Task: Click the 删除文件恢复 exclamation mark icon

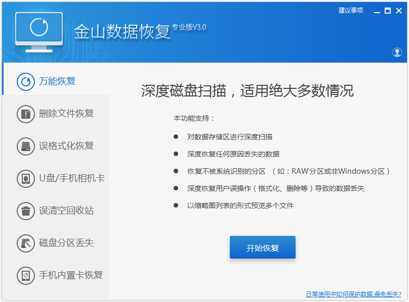Action: tap(25, 114)
